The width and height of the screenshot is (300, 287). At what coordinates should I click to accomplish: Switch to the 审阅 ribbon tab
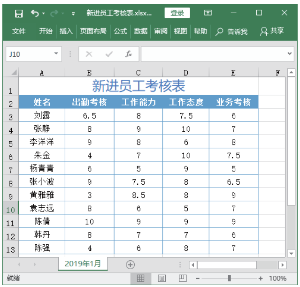click(x=161, y=31)
